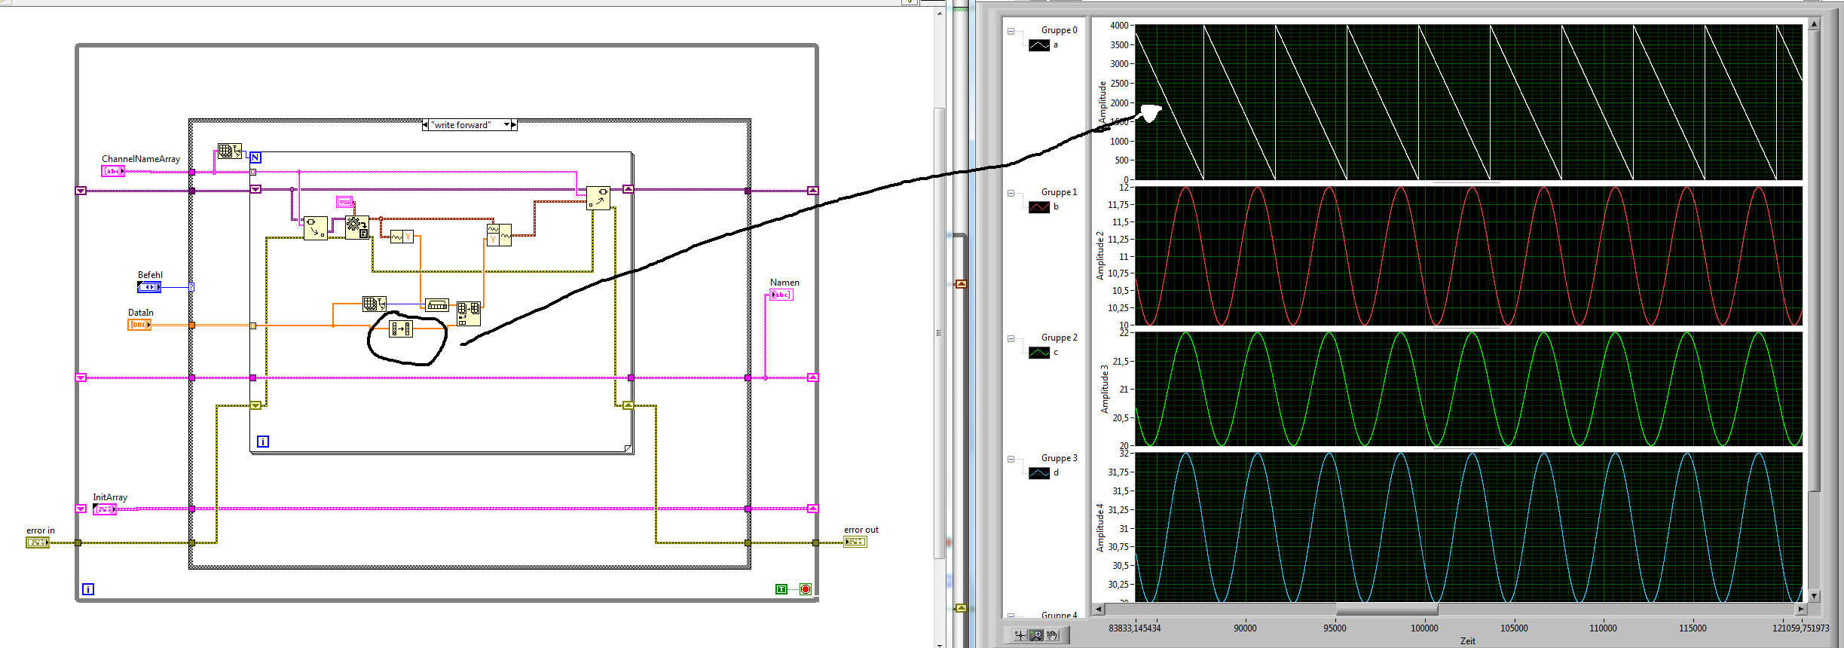Select the Namen string indicator terminal

tap(781, 295)
